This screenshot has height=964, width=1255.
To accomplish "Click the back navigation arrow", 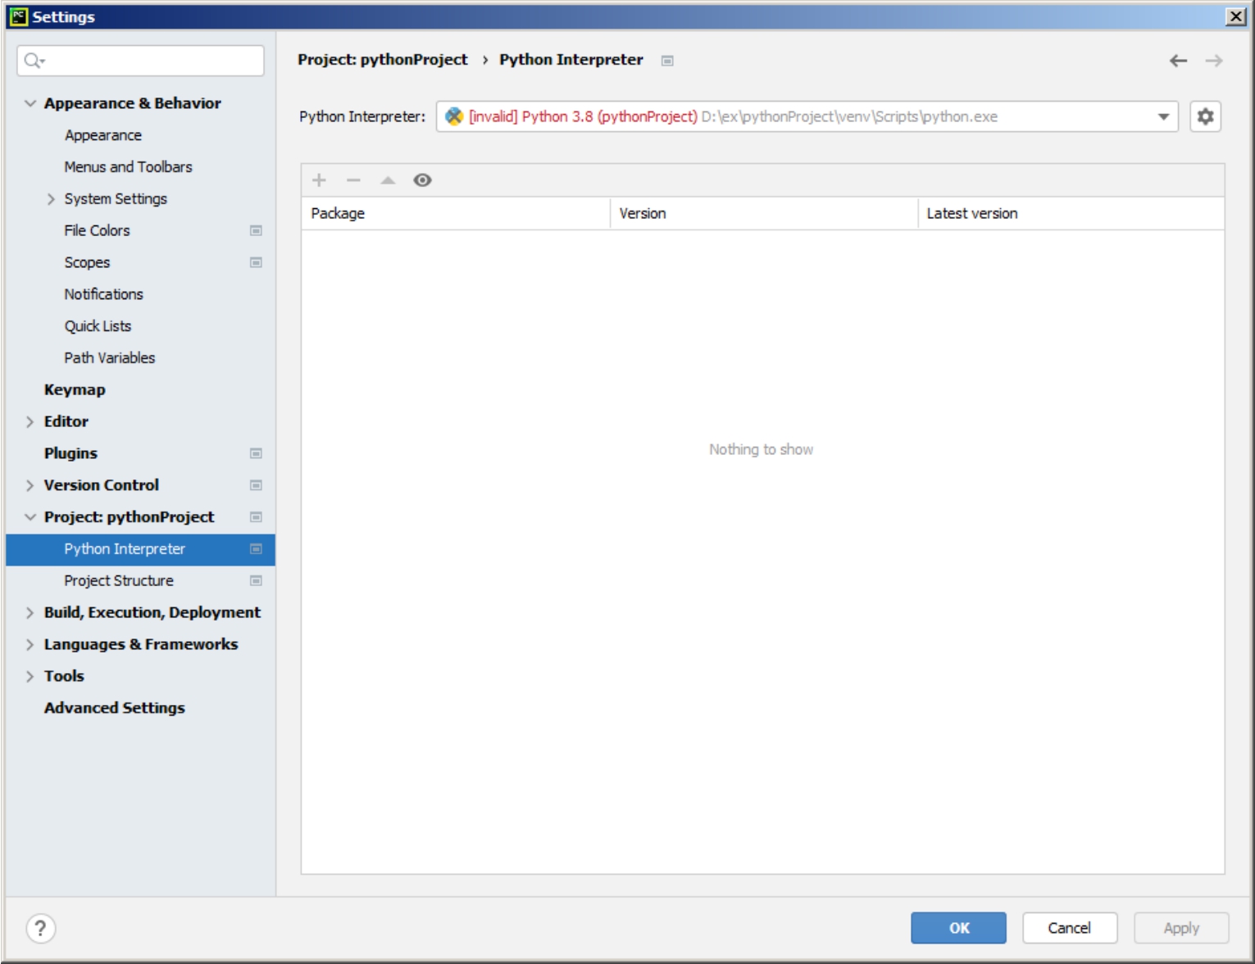I will 1178,61.
